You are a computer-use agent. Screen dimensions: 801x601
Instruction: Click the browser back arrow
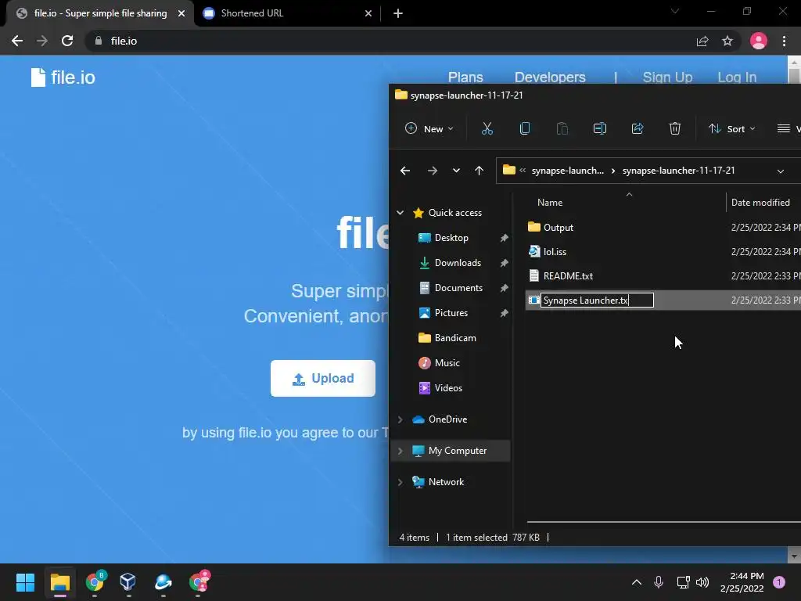tap(17, 41)
